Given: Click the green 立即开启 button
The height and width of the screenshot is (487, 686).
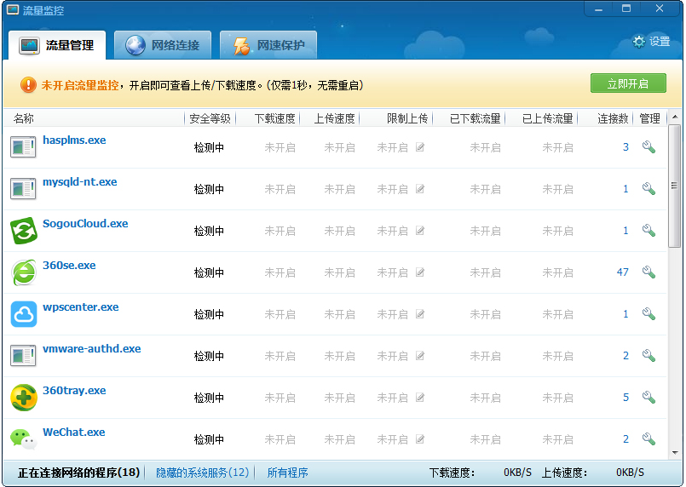Looking at the screenshot, I should (x=628, y=83).
